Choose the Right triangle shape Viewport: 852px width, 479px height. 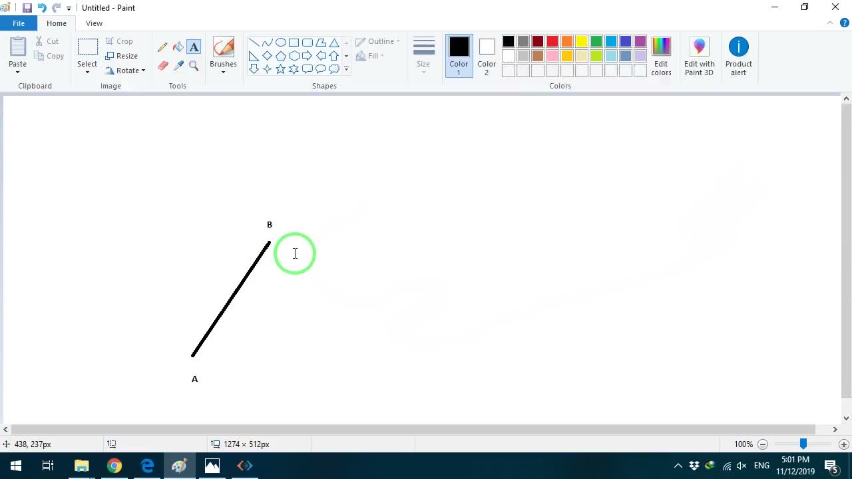click(x=254, y=56)
